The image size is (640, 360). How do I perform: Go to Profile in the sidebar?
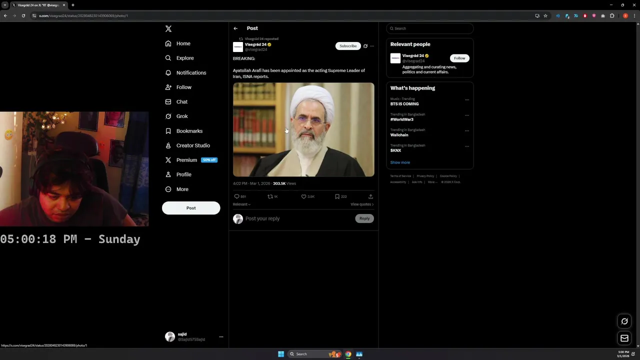click(x=178, y=174)
